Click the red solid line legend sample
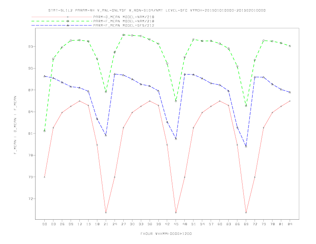This screenshot has height=244, width=316. [x=62, y=17]
